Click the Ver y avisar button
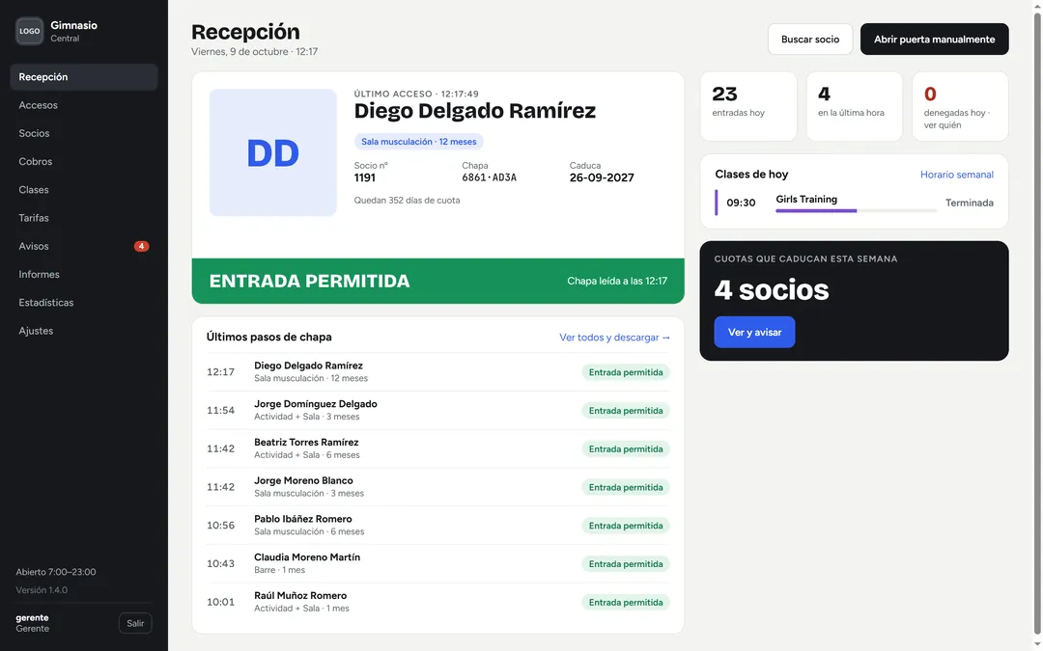1043x651 pixels. [754, 332]
